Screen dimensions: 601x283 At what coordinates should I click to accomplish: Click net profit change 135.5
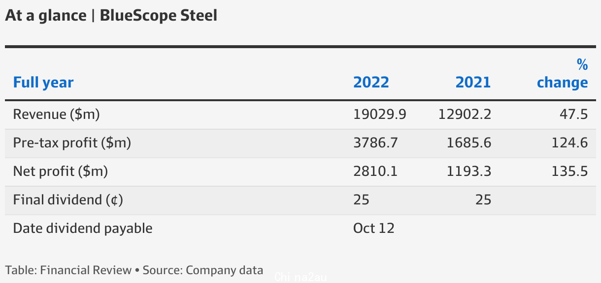click(569, 171)
